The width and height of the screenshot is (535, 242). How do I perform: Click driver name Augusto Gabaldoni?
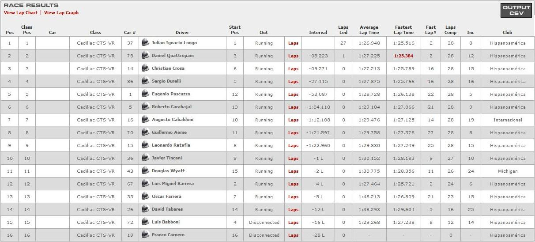pyautogui.click(x=173, y=120)
